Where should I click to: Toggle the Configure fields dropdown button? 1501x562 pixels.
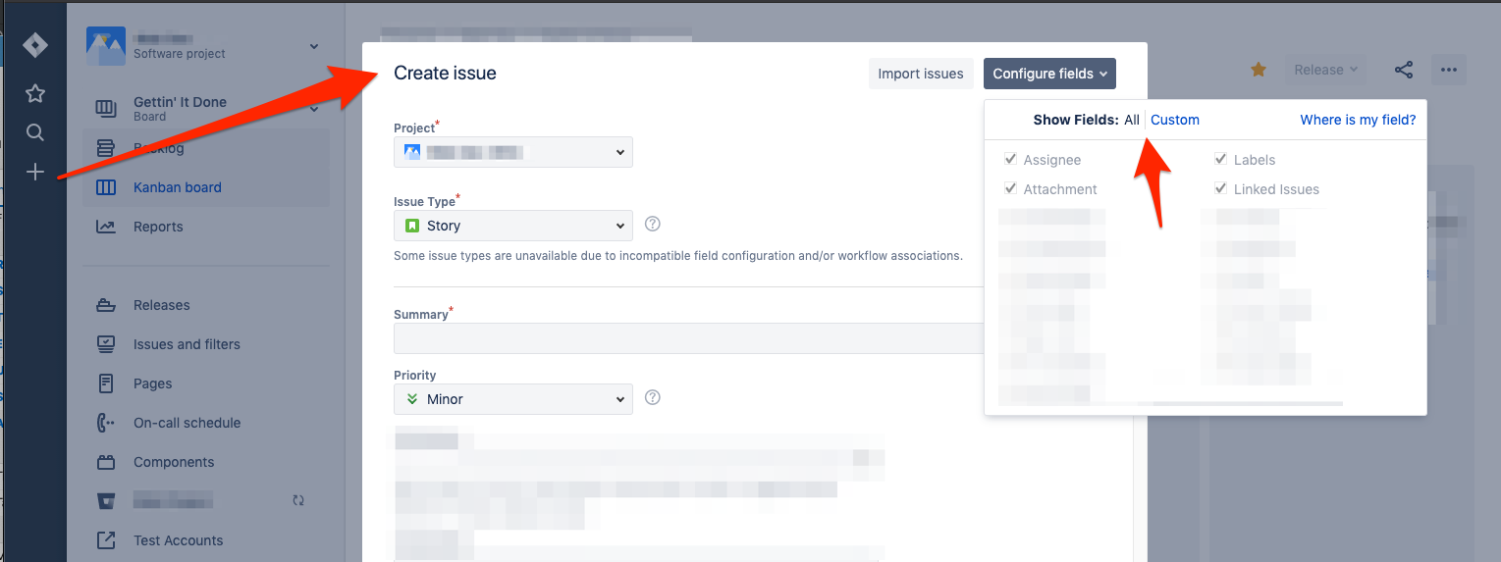[x=1049, y=74]
